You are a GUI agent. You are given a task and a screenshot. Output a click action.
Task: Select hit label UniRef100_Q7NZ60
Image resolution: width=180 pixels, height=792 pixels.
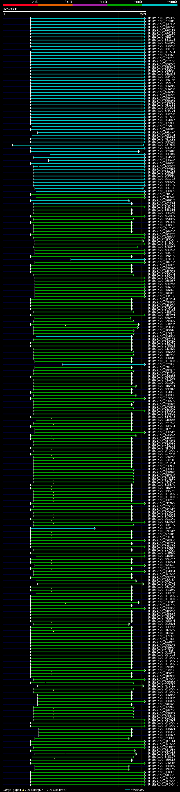[161, 232]
